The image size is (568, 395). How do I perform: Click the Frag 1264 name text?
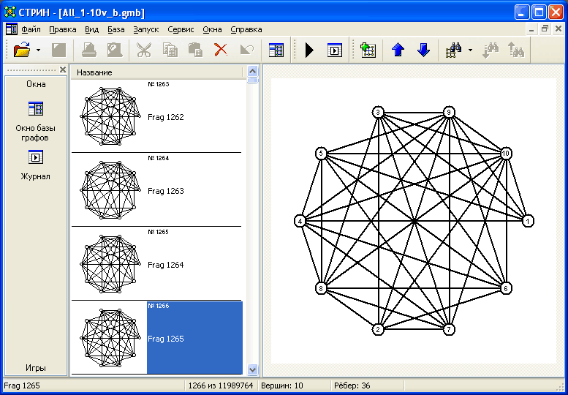coord(165,265)
